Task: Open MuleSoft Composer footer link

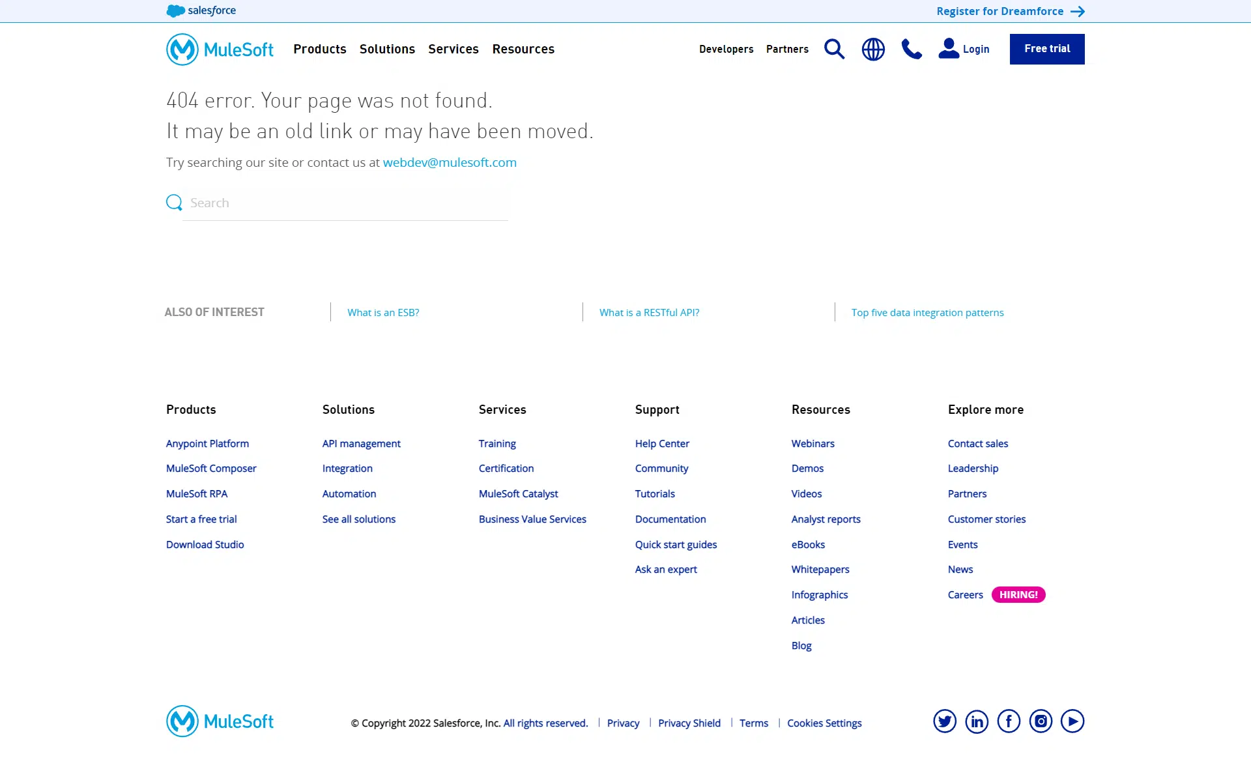Action: click(x=211, y=468)
